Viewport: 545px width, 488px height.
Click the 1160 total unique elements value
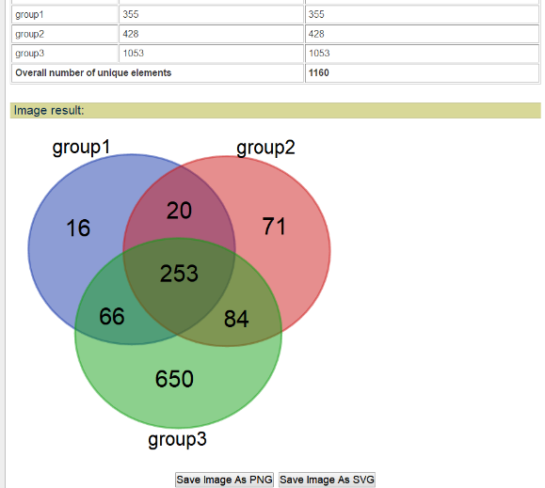[x=319, y=73]
